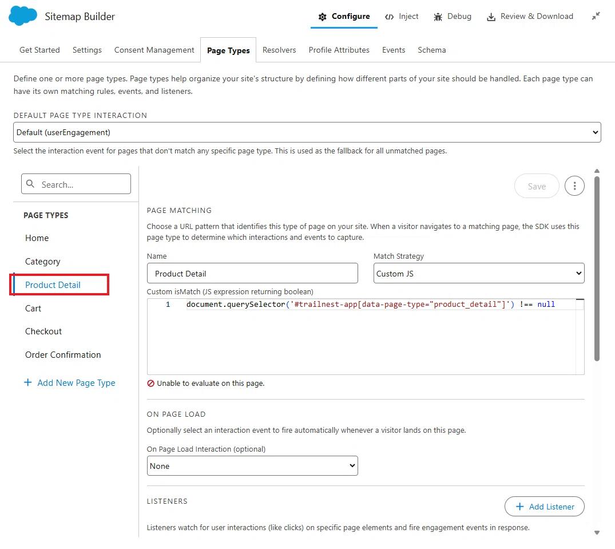Open the Events tab
Screen dimensions: 615x549
394,50
